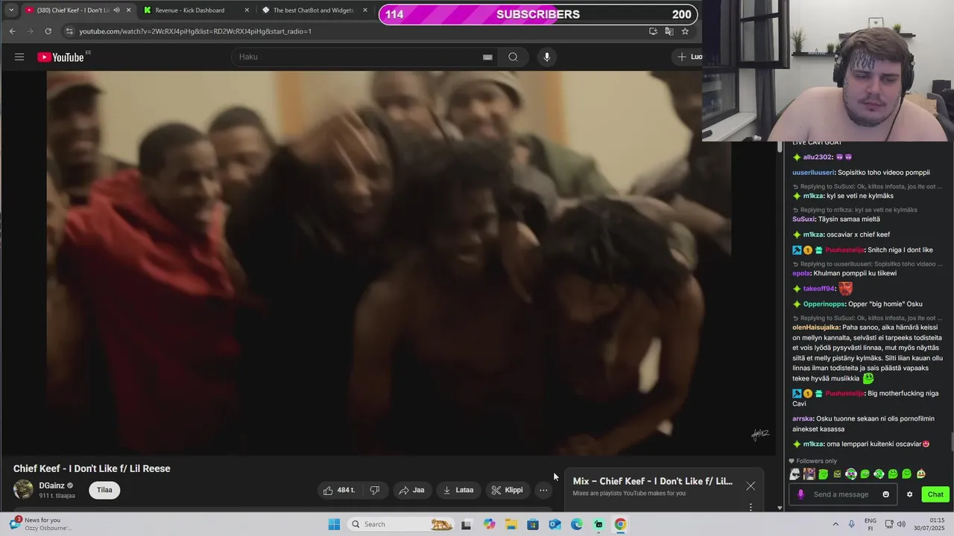Image resolution: width=954 pixels, height=536 pixels.
Task: Close the Revenue - Kick Dashboard tab
Action: click(247, 10)
